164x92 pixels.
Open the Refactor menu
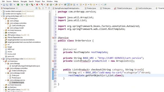pyautogui.click(x=16, y=1)
